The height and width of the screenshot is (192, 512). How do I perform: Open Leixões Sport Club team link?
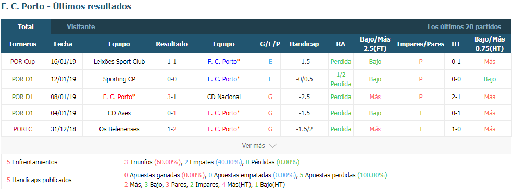pos(119,62)
